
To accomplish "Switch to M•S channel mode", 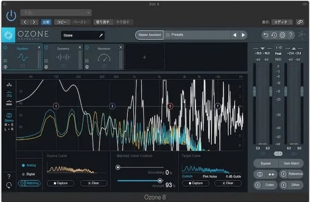I will tap(9, 124).
